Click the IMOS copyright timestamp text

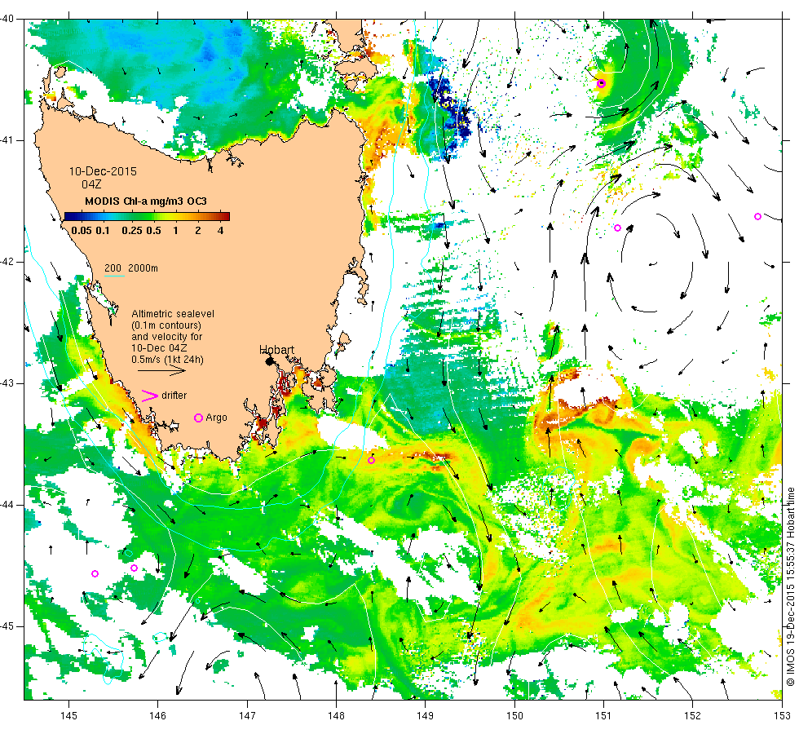tap(790, 586)
